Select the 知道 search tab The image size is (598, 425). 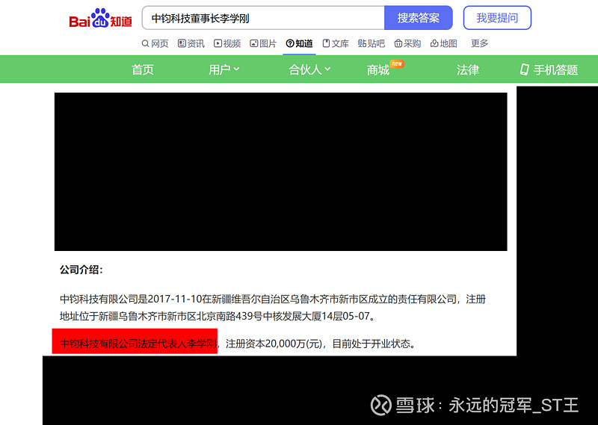pyautogui.click(x=300, y=43)
